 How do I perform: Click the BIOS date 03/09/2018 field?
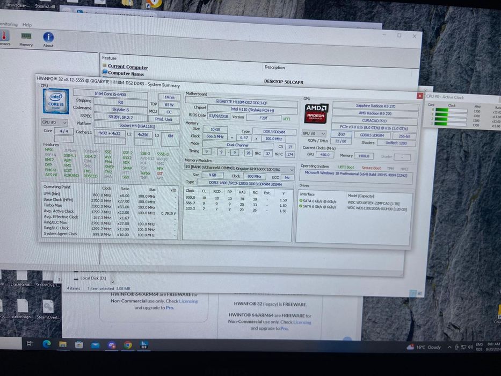point(219,117)
